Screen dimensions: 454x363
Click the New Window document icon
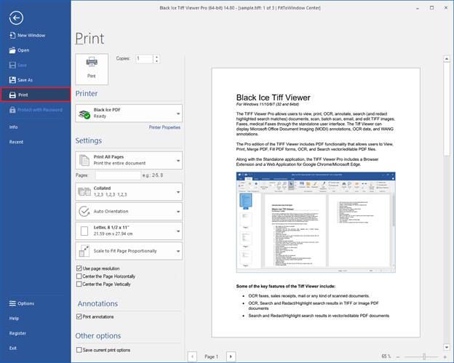pyautogui.click(x=12, y=36)
